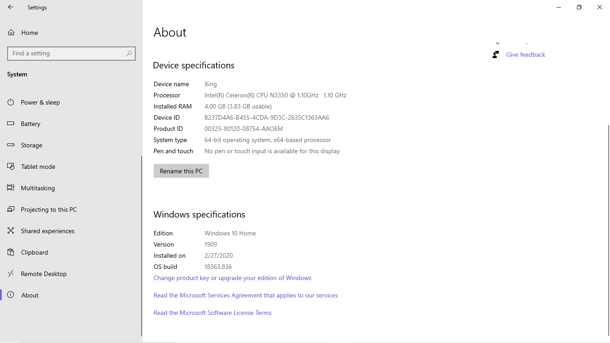Click the Pen and touch value text
The width and height of the screenshot is (610, 343).
(x=272, y=151)
